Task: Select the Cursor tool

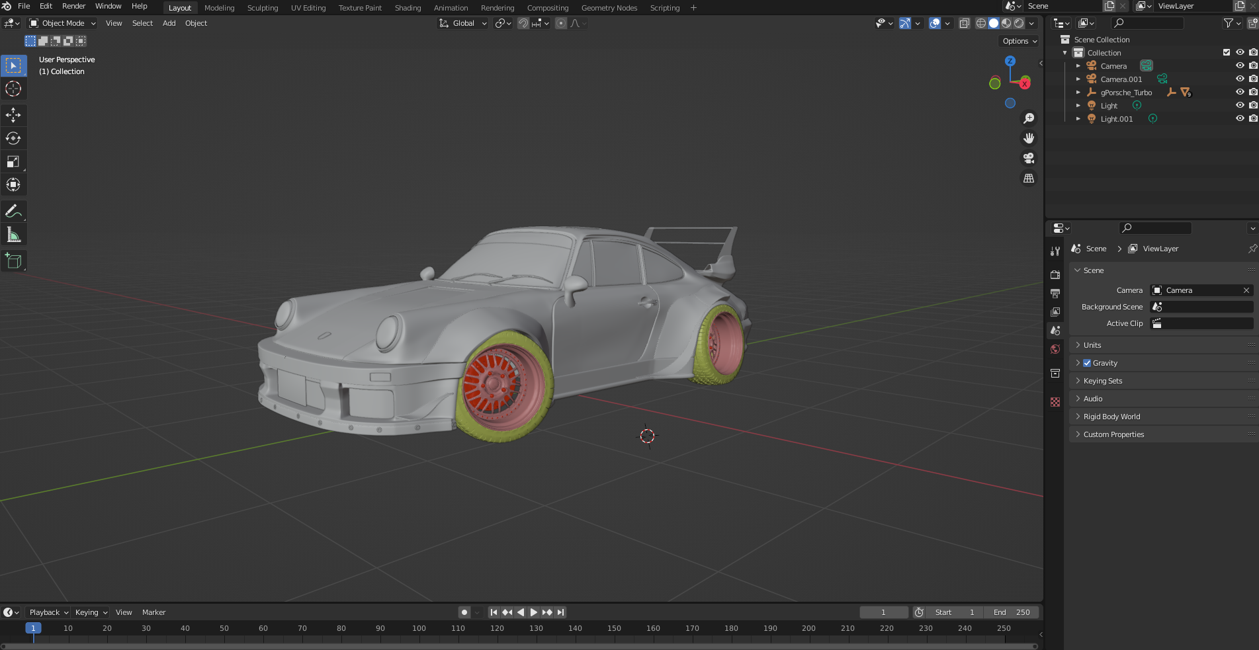Action: tap(13, 89)
